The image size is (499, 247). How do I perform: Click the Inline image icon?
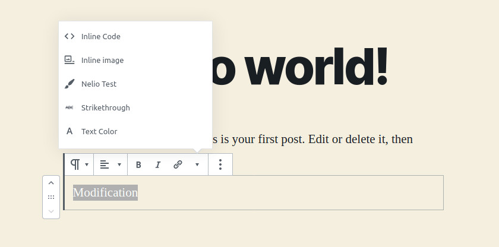[70, 60]
